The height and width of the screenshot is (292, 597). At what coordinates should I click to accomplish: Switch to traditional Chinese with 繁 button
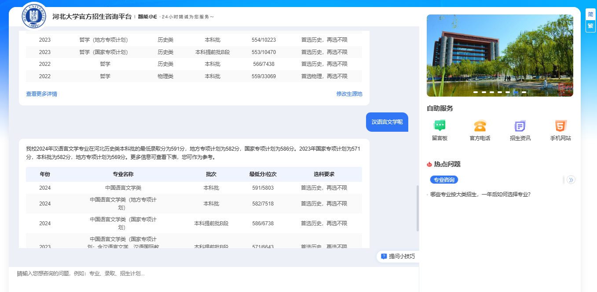click(590, 26)
